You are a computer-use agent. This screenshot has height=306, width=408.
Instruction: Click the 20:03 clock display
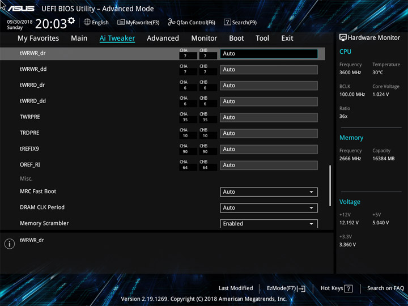(51, 24)
